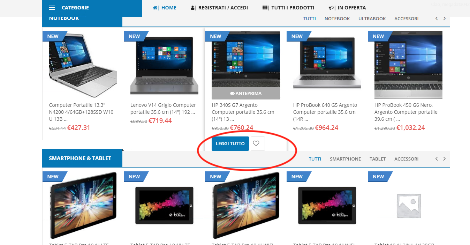Switch to Tablet tab in Smartphone section
Viewport: 470px width, 245px height.
(378, 159)
